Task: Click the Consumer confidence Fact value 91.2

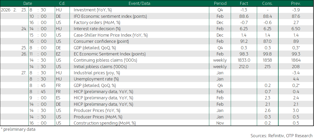Action: pos(244,41)
